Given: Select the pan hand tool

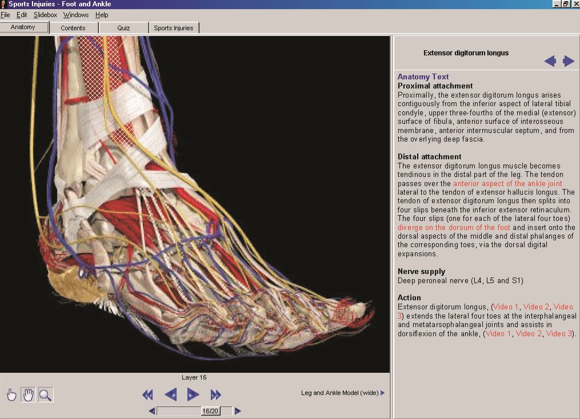Looking at the screenshot, I should coord(28,394).
